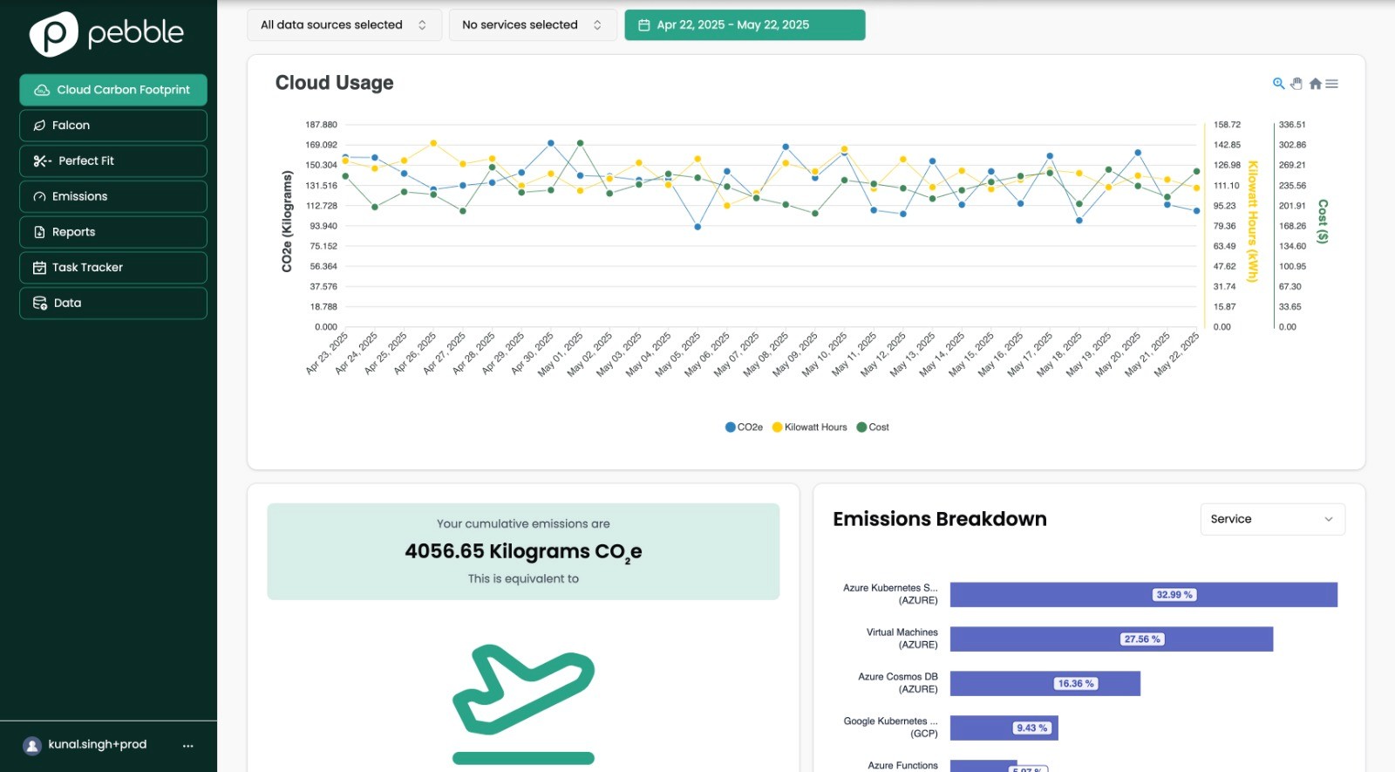The width and height of the screenshot is (1395, 772).
Task: Click calendar icon in date range button
Action: (644, 25)
